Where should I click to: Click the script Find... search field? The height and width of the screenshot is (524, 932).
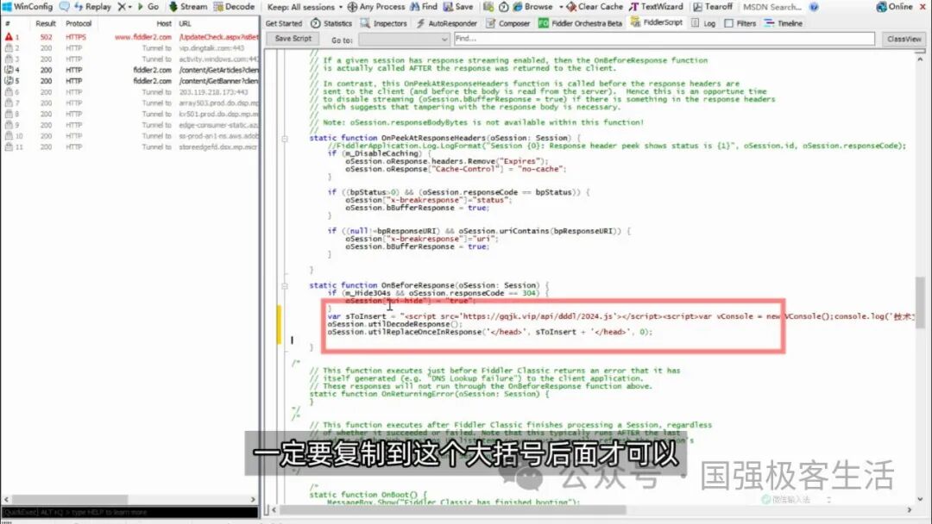point(664,39)
